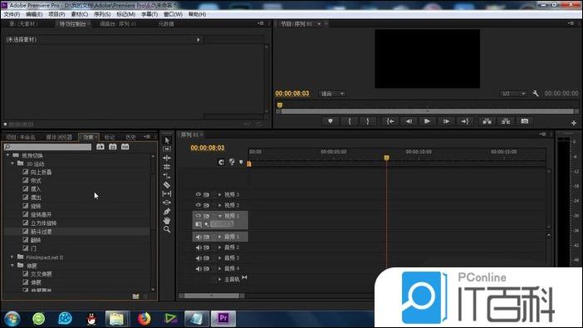Select the Razor tool
This screenshot has height=328, width=583.
tap(167, 185)
